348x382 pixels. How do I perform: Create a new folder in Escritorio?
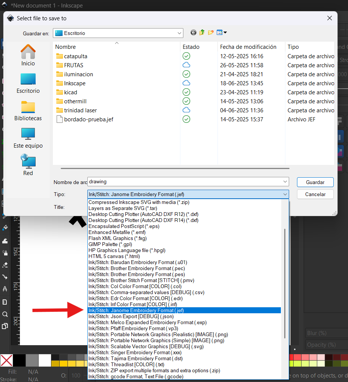[211, 32]
